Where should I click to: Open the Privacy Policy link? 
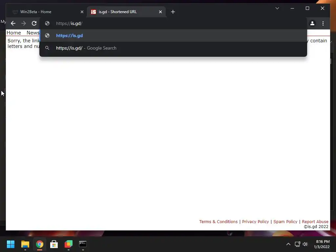(x=255, y=221)
